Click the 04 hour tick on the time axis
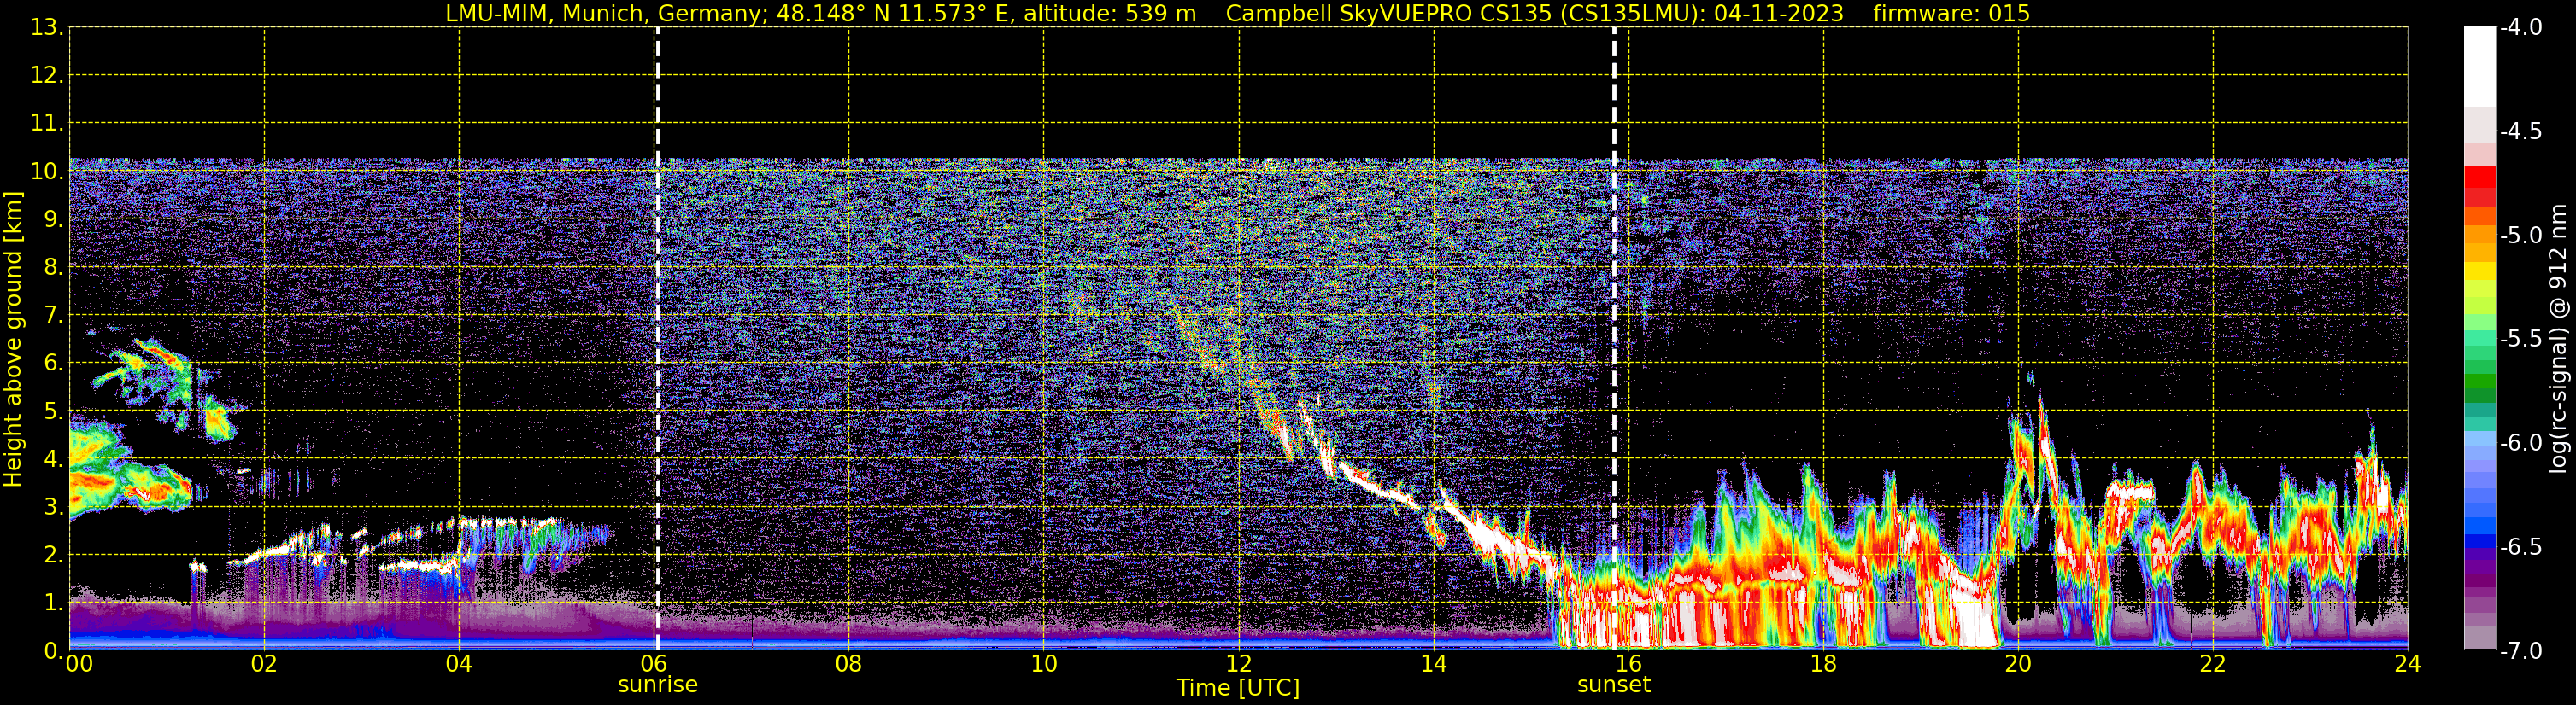Image resolution: width=2576 pixels, height=705 pixels. (x=459, y=664)
